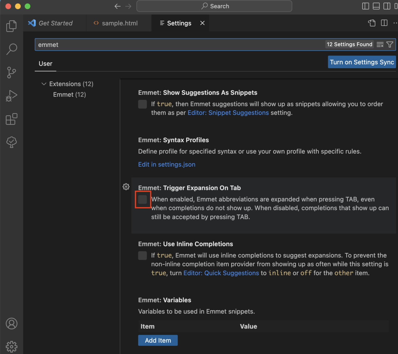Screen dimensions: 398x354
Task: Select the User settings scope tab
Action: tap(45, 64)
